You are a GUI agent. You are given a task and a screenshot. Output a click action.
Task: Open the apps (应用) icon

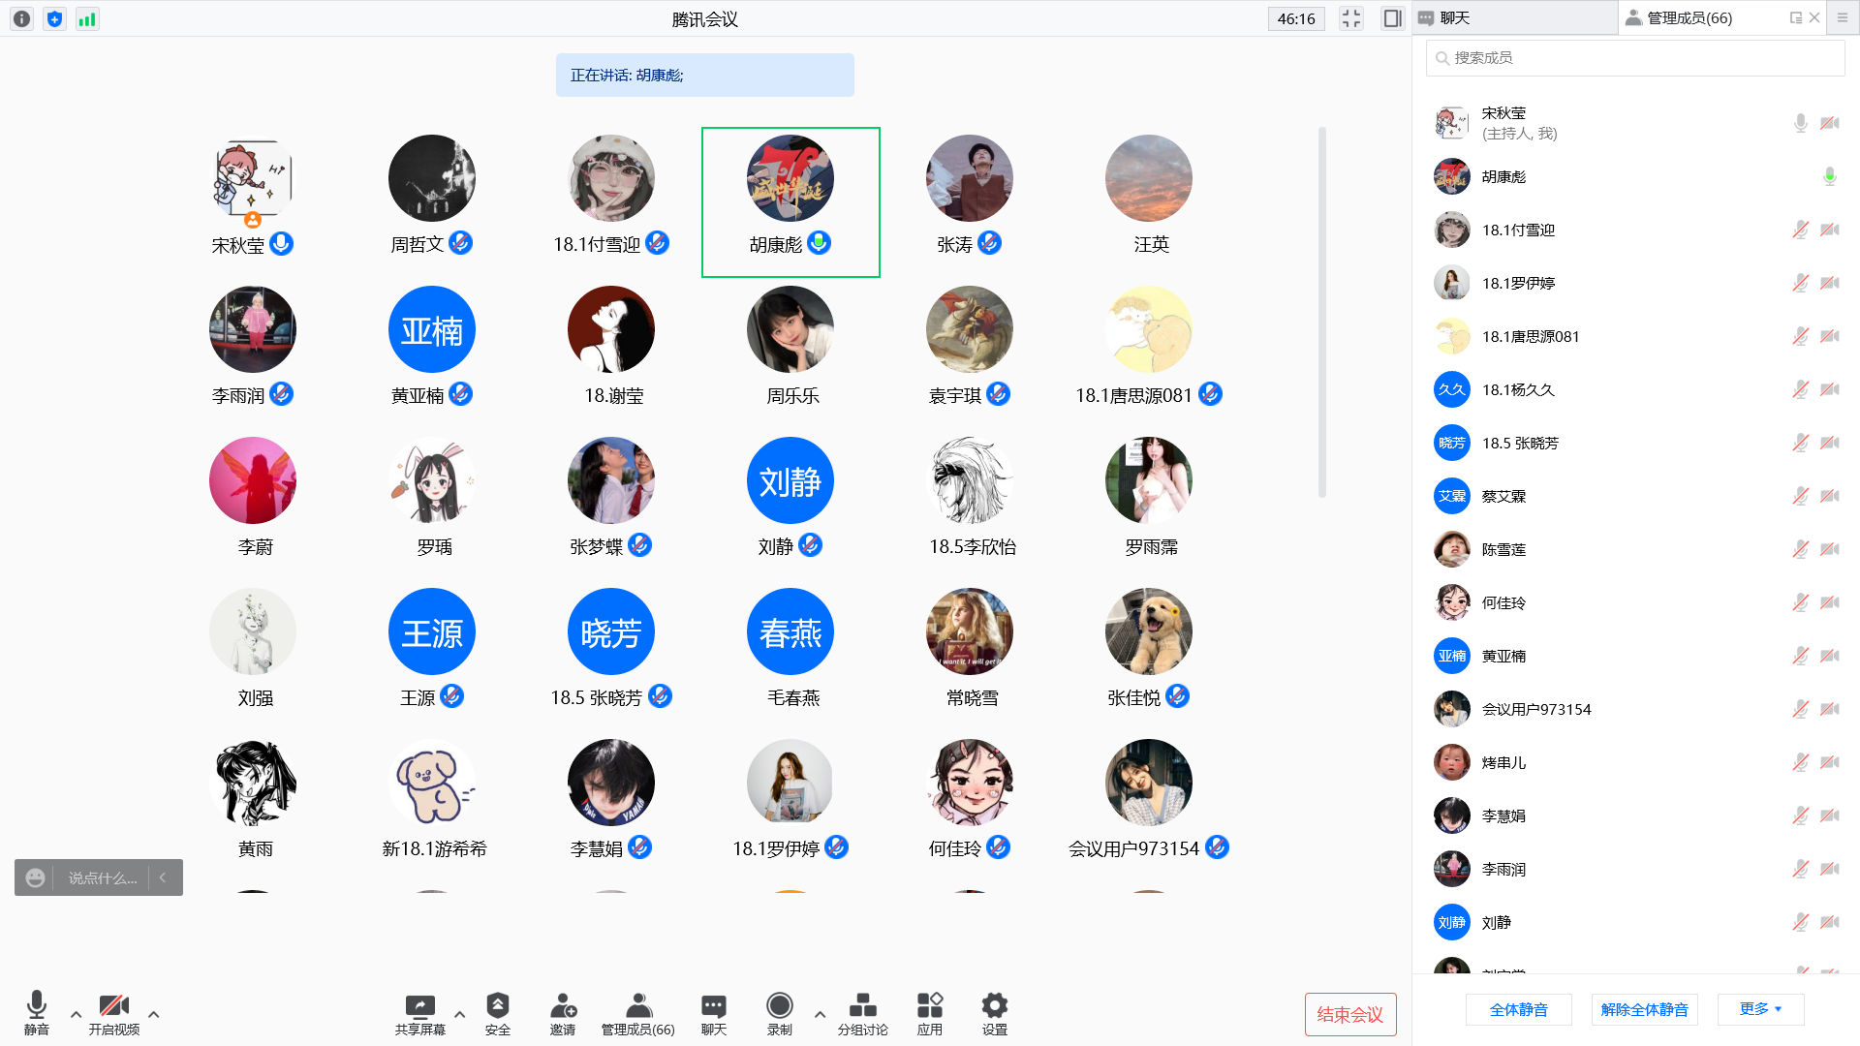[929, 1005]
